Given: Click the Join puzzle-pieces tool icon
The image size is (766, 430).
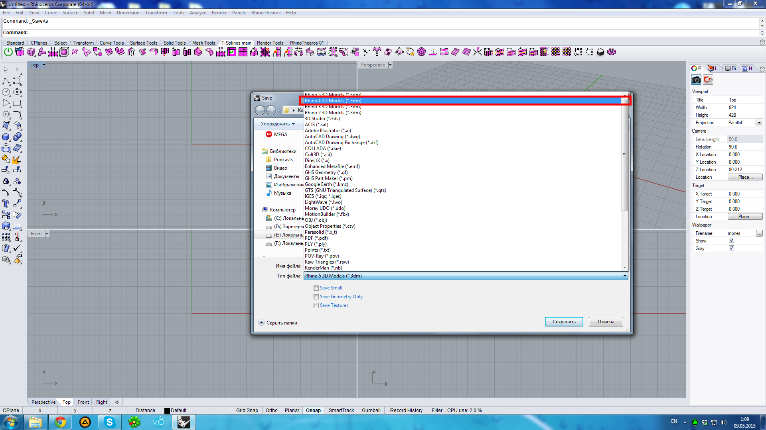Looking at the screenshot, I should coord(6,159).
